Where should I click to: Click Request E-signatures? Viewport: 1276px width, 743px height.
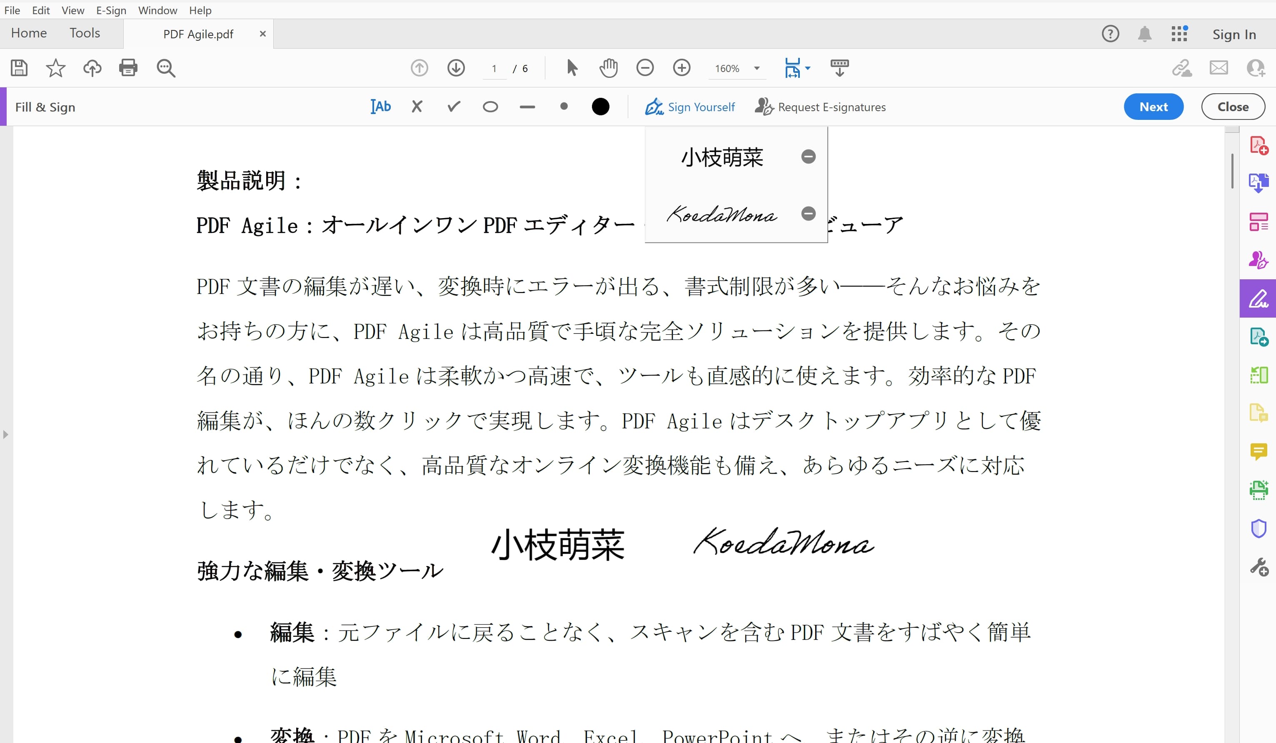click(x=820, y=107)
